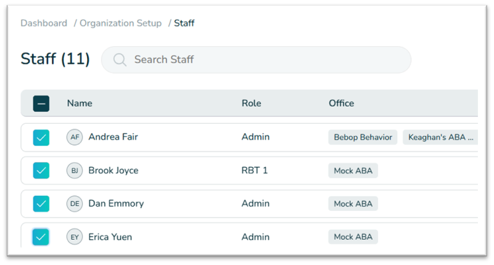The width and height of the screenshot is (494, 265).
Task: Click the BJ avatar for Brook Joyce
Action: coord(75,171)
